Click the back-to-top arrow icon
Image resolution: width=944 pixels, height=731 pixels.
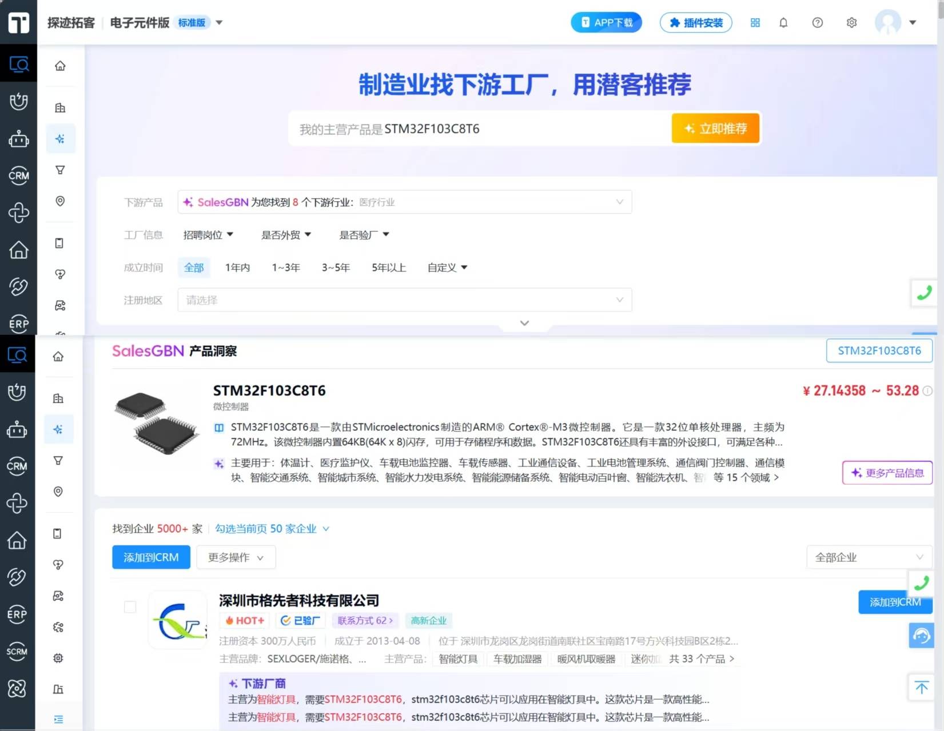pyautogui.click(x=921, y=688)
